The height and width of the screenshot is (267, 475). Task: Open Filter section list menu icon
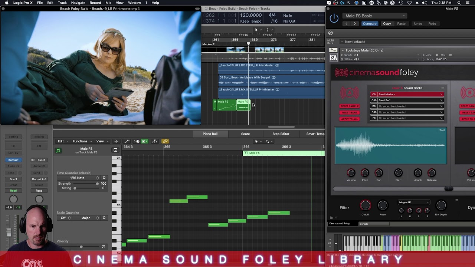[456, 200]
